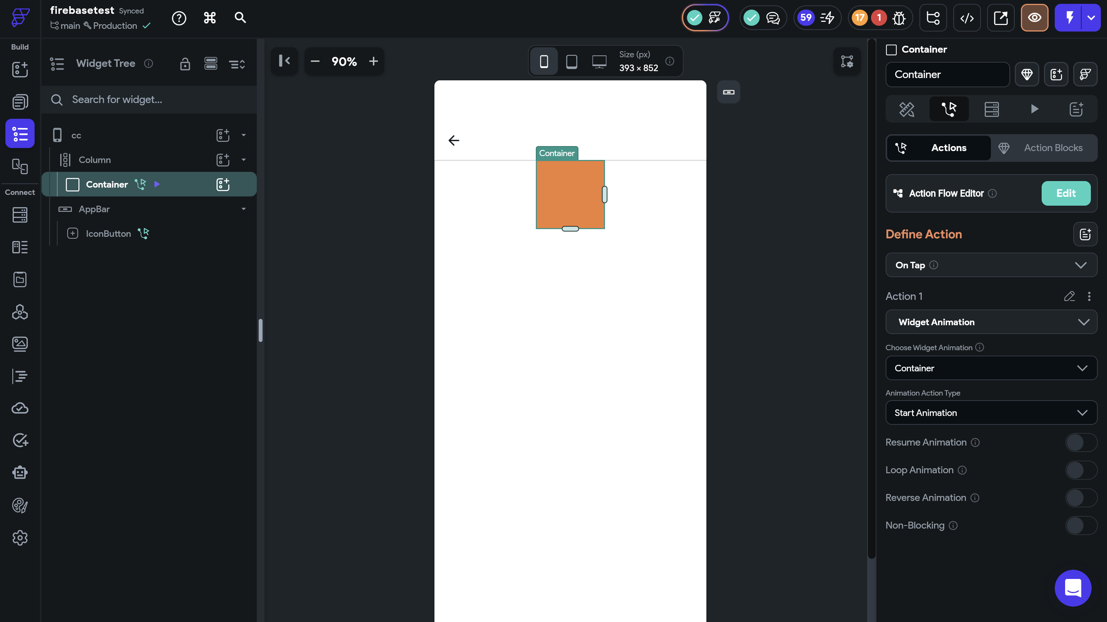Select the desktop canvas size icon
1107x622 pixels.
(x=599, y=62)
